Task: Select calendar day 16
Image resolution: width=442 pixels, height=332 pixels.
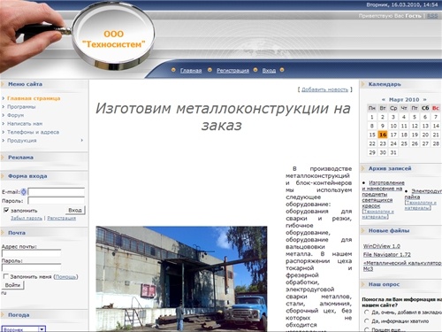Action: pyautogui.click(x=383, y=135)
